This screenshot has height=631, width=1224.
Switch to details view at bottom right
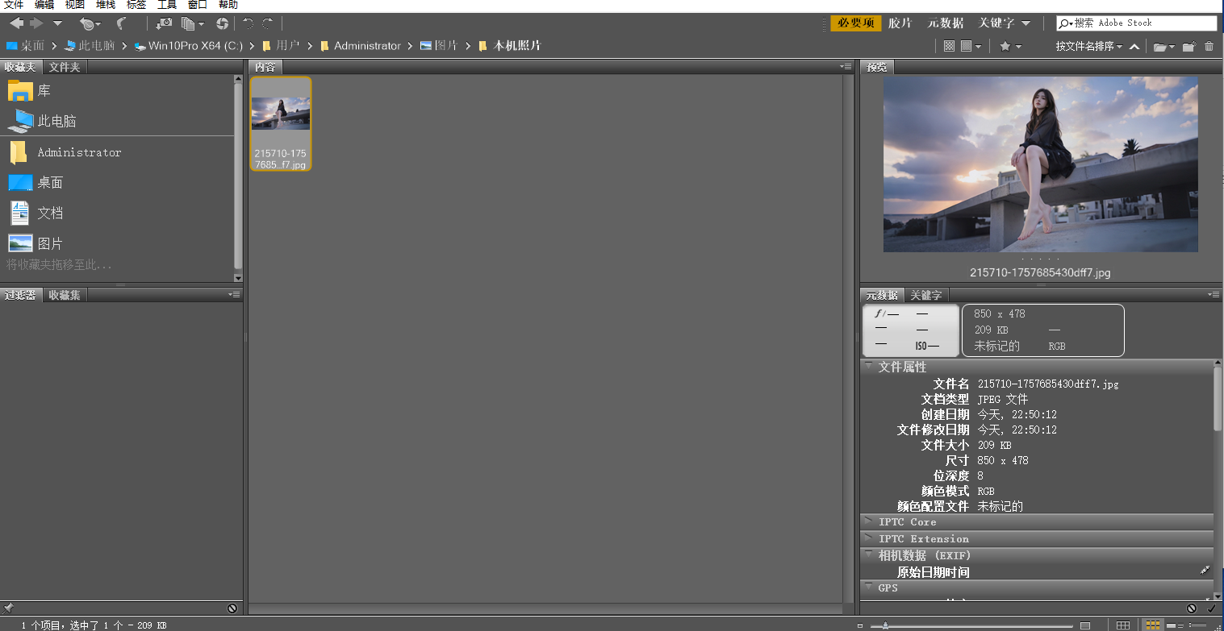(x=1175, y=625)
